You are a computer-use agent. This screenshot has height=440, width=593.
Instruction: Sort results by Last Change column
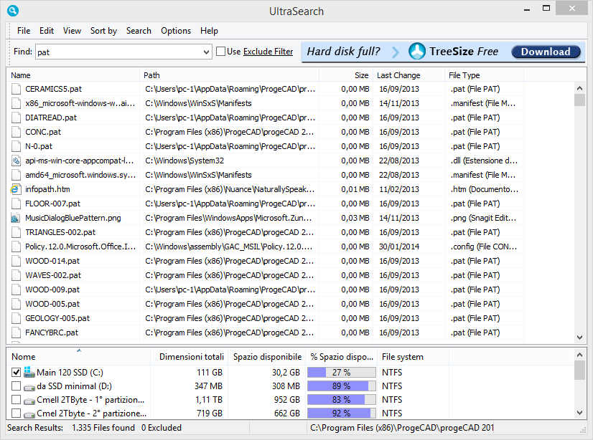[x=408, y=75]
